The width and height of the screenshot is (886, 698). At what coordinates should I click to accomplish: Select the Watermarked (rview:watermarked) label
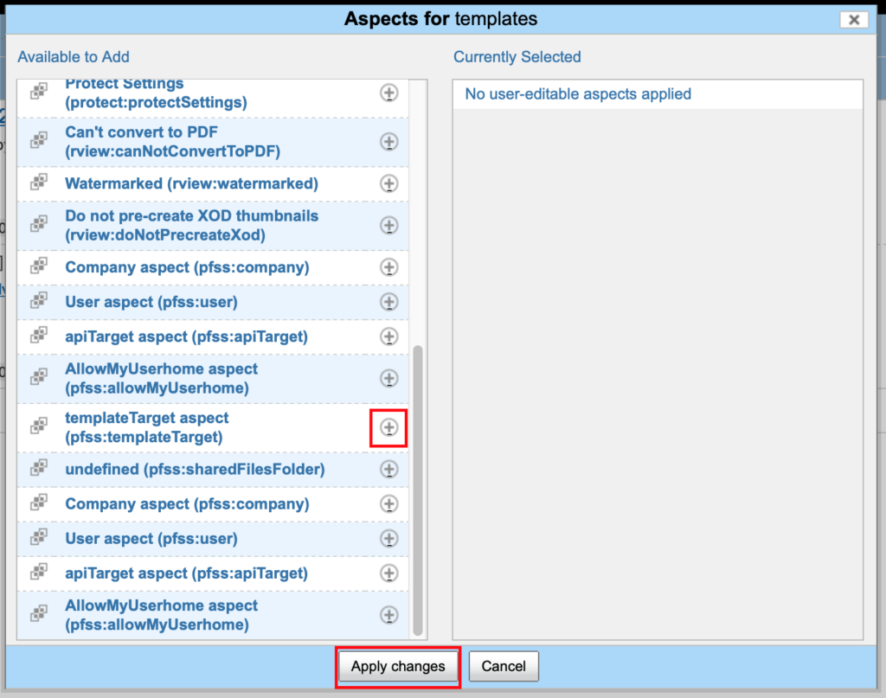point(191,183)
